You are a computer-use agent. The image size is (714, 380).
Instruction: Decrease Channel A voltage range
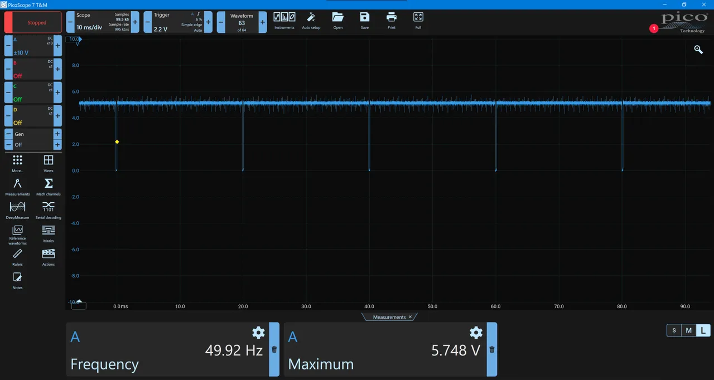click(x=8, y=46)
